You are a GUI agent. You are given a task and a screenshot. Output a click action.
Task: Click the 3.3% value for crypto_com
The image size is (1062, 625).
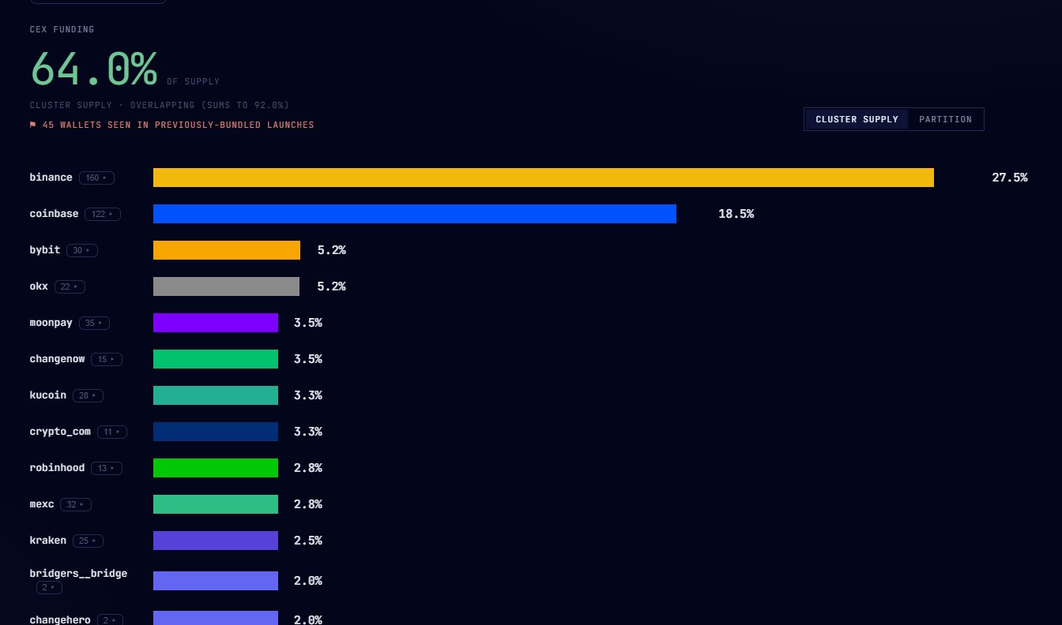click(308, 432)
